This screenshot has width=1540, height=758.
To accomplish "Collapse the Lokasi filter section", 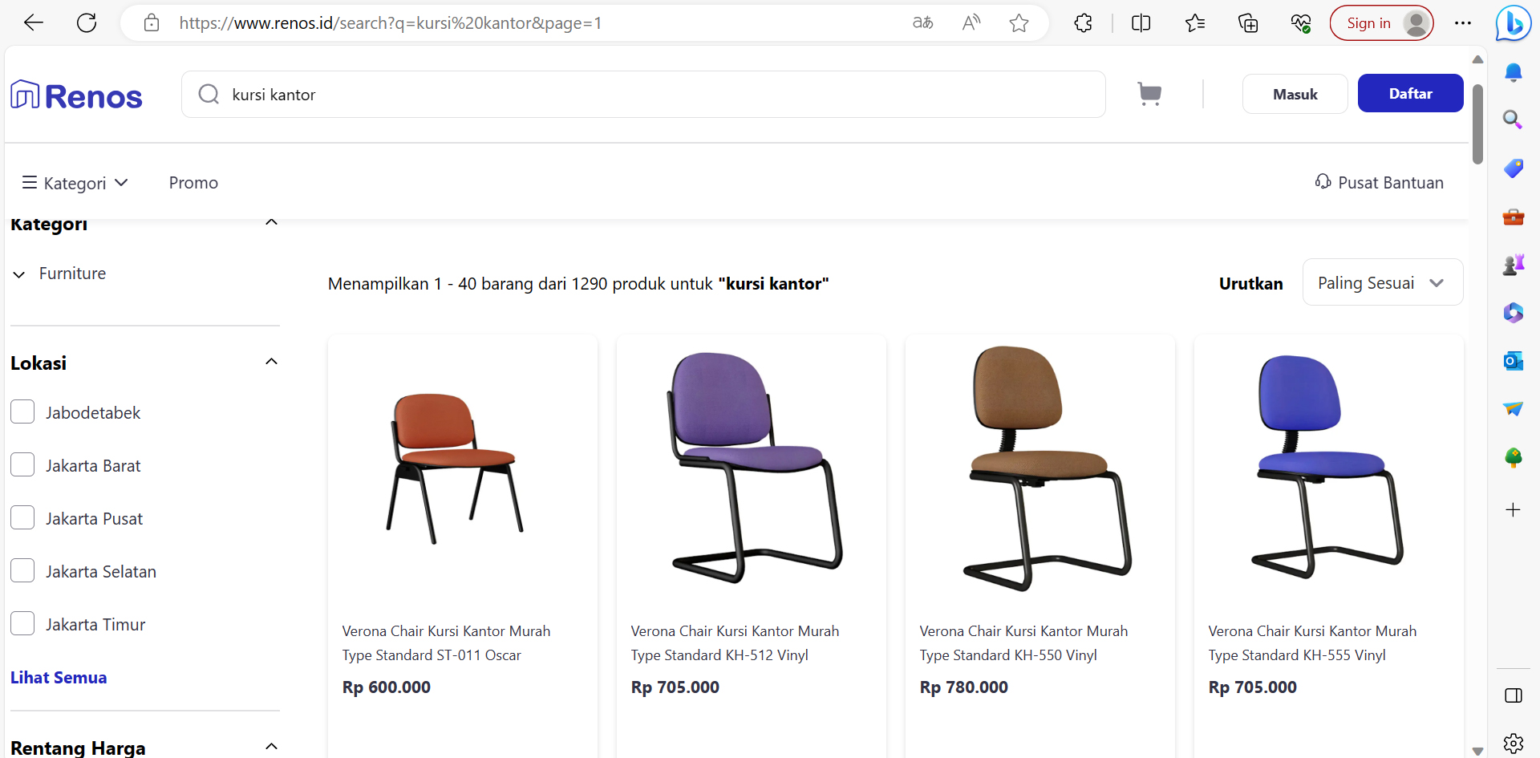I will click(271, 362).
